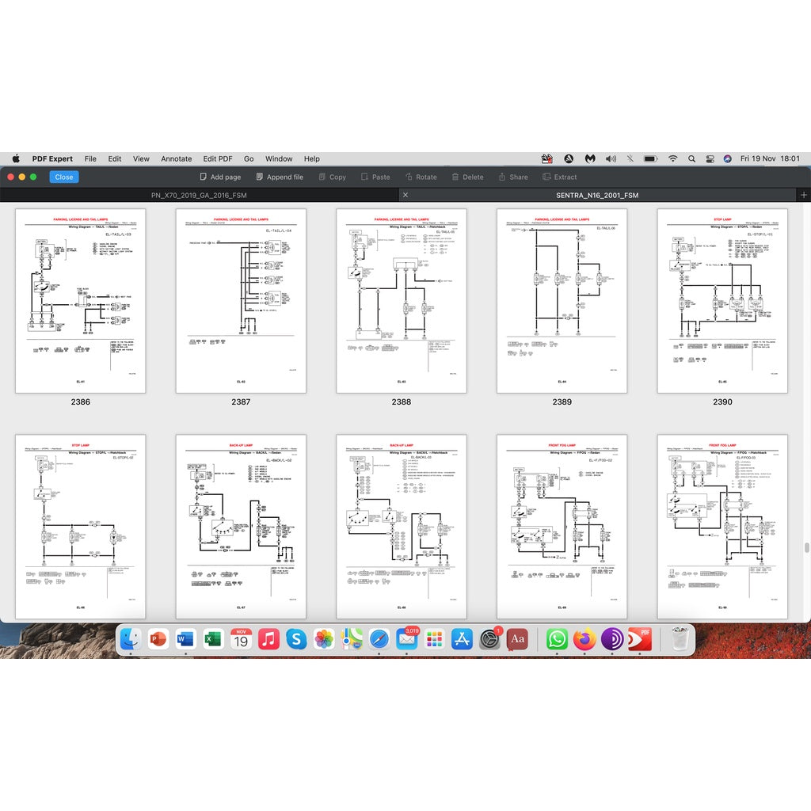The image size is (811, 811).
Task: Open the Edit PDF menu
Action: coord(218,158)
